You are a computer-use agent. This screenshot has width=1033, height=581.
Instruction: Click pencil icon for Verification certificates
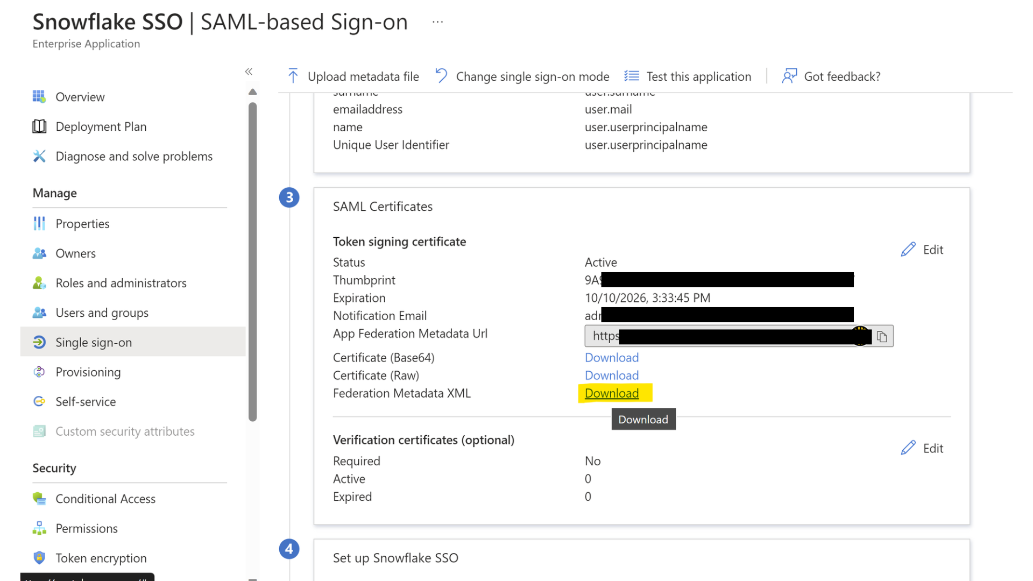(908, 448)
